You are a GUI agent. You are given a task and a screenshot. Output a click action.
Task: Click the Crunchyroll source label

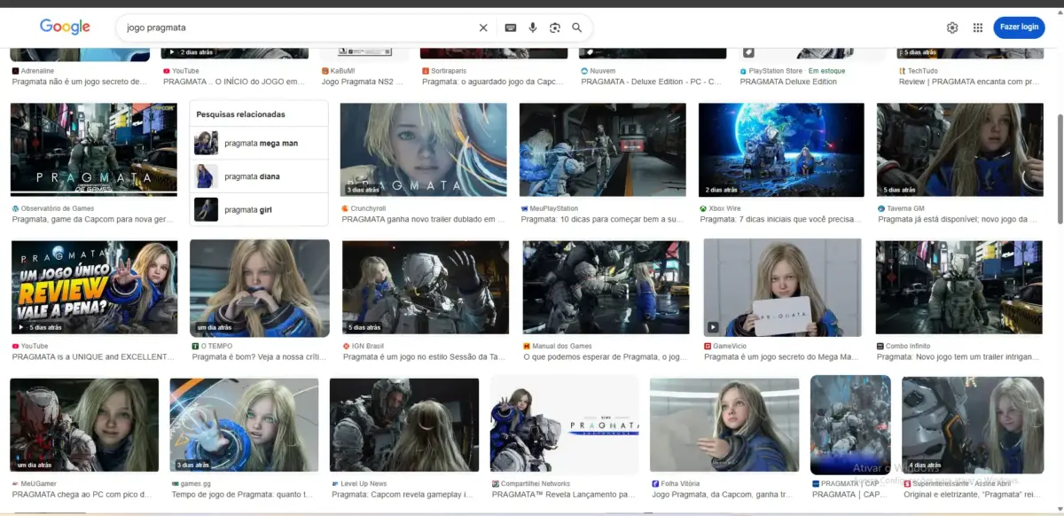[x=368, y=208]
